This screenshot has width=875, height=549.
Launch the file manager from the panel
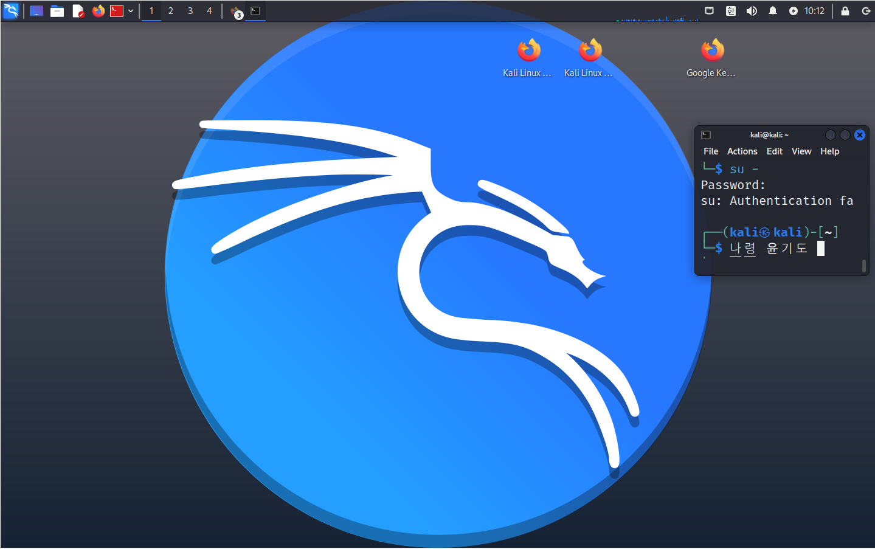57,11
